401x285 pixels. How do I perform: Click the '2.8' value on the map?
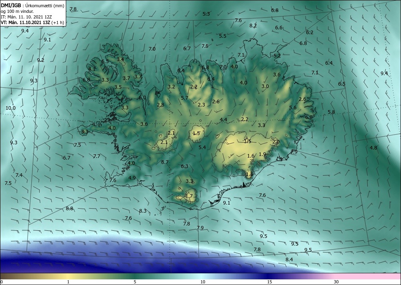tap(160, 105)
